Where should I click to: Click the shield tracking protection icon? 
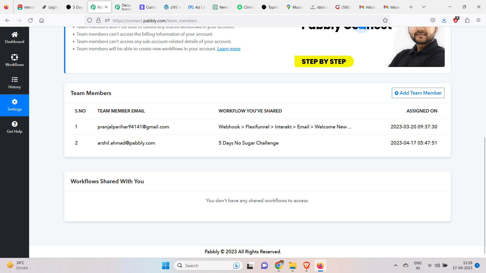(x=90, y=20)
